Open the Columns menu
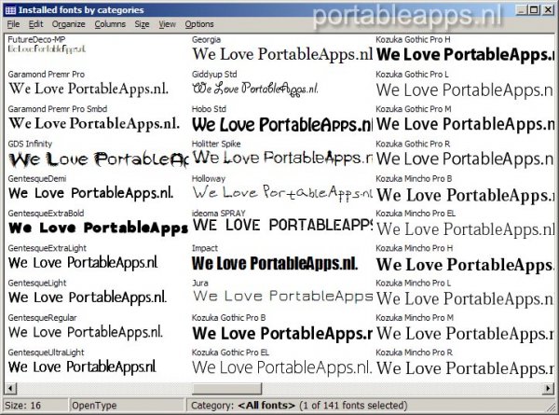Image resolution: width=559 pixels, height=415 pixels. (110, 23)
